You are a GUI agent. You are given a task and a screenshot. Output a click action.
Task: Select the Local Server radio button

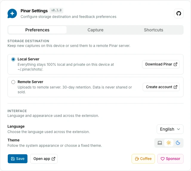(13, 59)
